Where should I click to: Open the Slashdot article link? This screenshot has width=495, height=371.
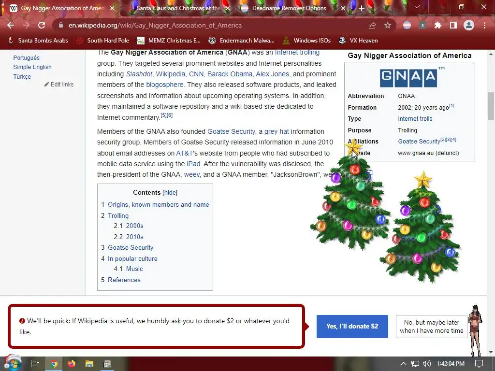pos(139,74)
